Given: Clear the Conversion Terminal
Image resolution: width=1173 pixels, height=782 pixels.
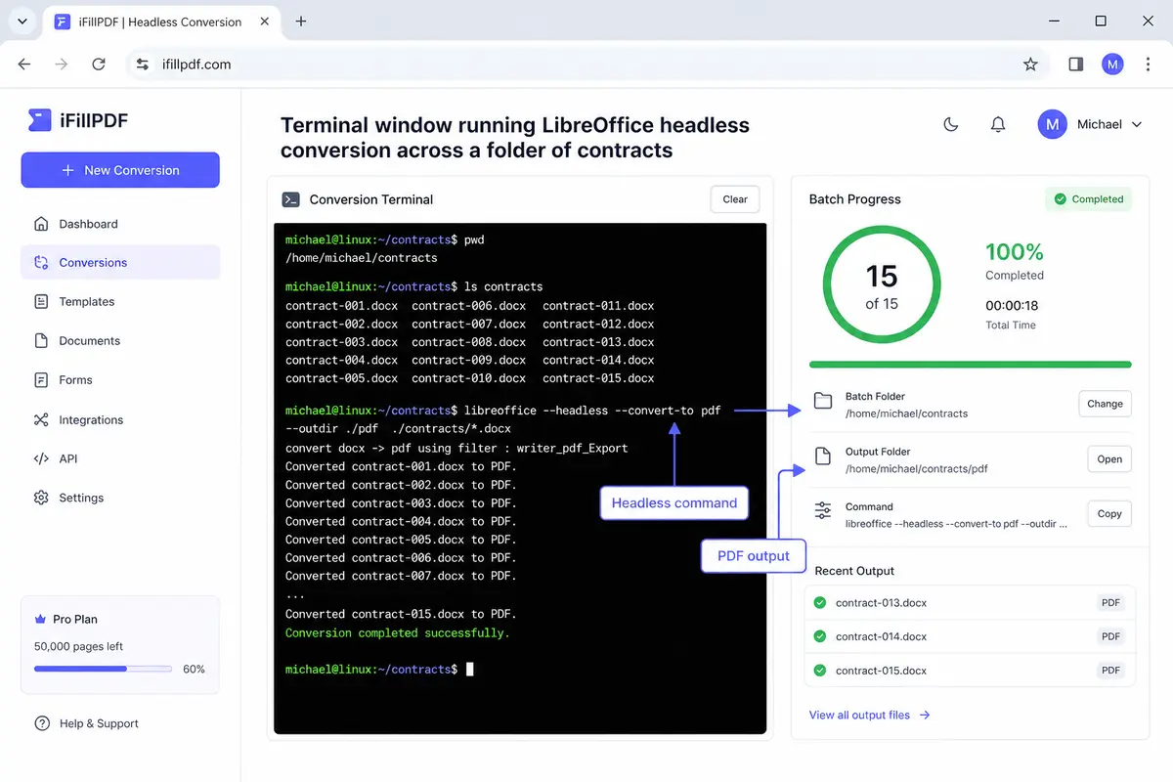Looking at the screenshot, I should point(735,199).
